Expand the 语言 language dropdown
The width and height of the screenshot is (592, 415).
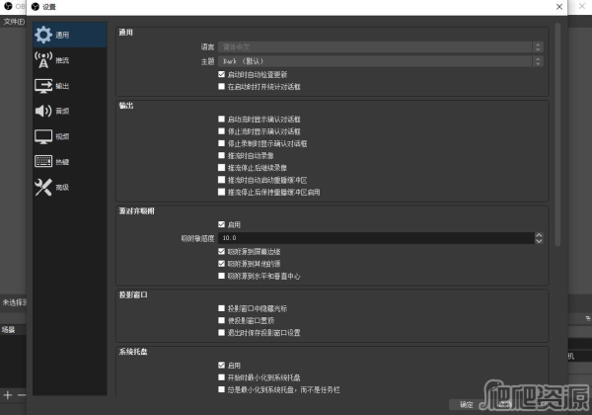380,46
